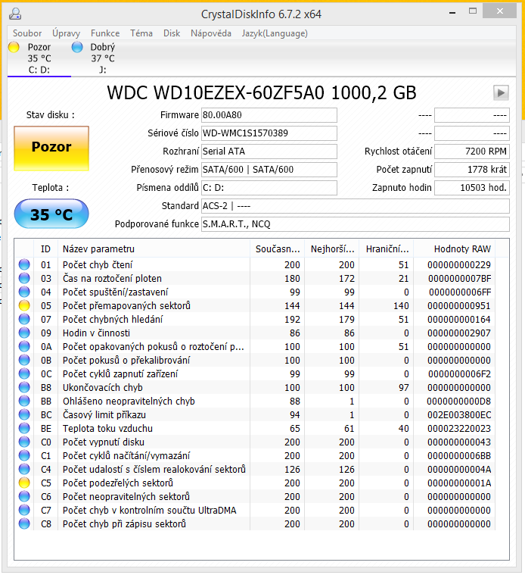
Task: Click the Rychlost otáčení value 7200 RPM
Action: 472,152
